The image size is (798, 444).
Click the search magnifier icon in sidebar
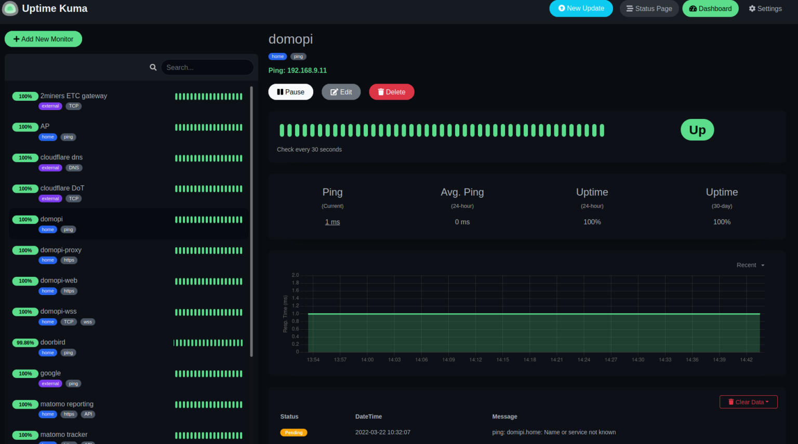coord(153,67)
